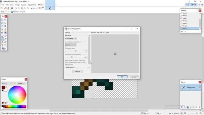Click the zoom out magnifier in status bar
Image resolution: width=204 pixels, height=115 pixels.
pyautogui.click(x=185, y=113)
